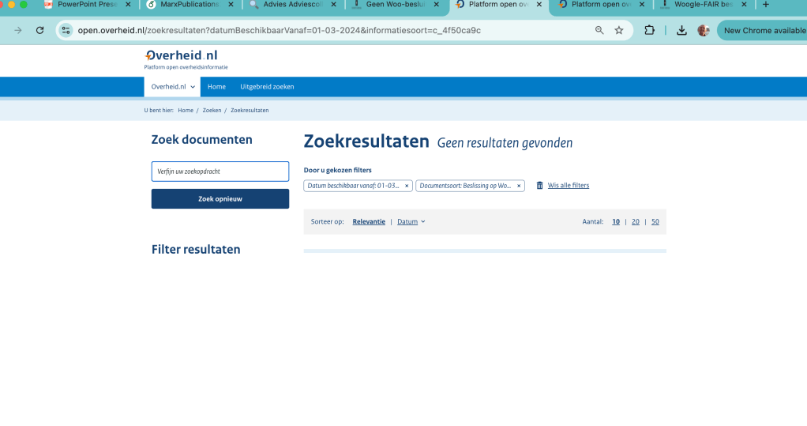Viewport: 807px width, 426px height.
Task: Click the Overheid.nl logo
Action: pos(182,56)
